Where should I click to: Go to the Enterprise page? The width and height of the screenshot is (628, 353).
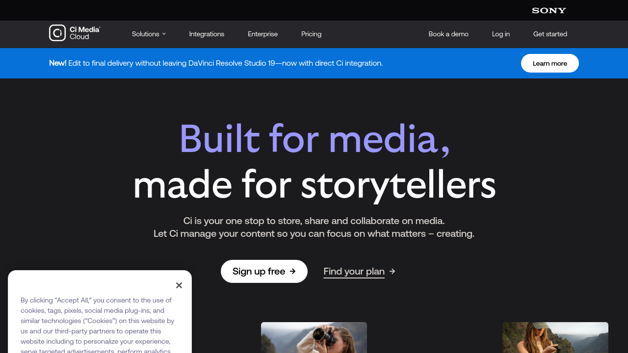[262, 34]
